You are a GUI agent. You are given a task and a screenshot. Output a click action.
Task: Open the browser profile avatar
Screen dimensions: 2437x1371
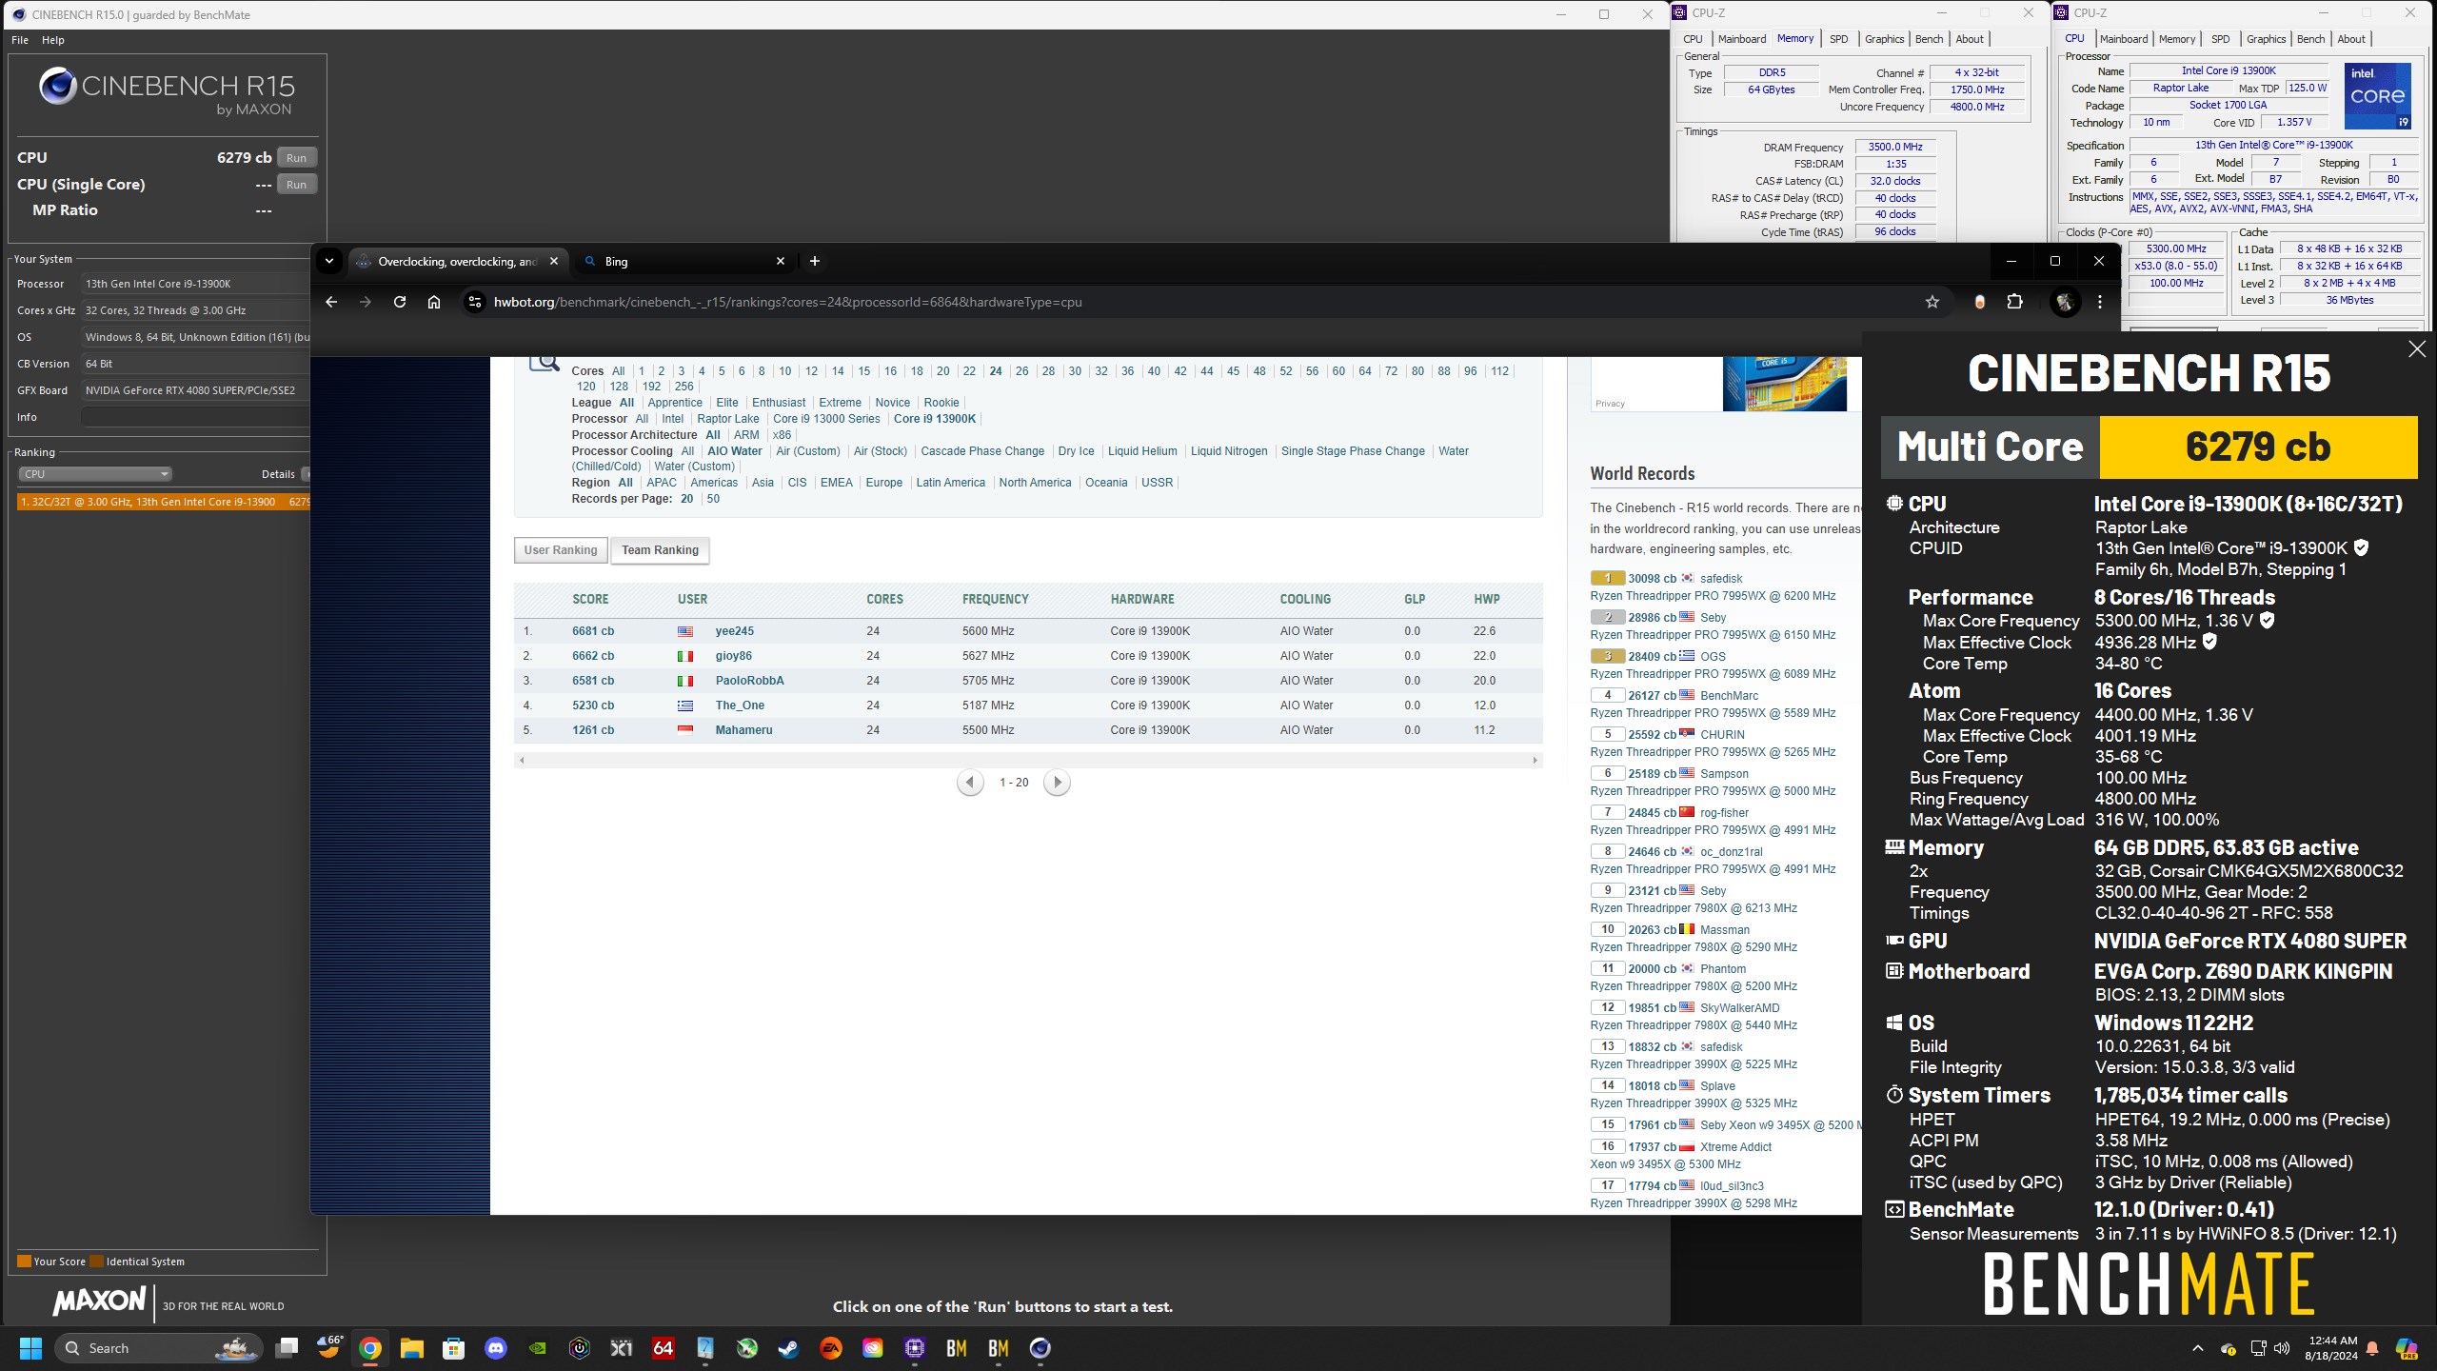(2064, 302)
